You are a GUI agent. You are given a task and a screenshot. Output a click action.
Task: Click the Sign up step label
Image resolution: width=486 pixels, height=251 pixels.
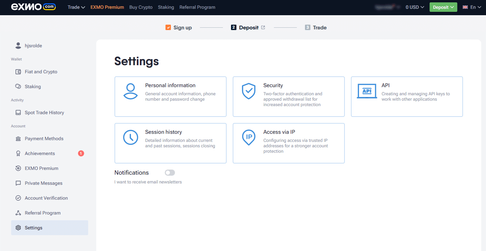[182, 28]
